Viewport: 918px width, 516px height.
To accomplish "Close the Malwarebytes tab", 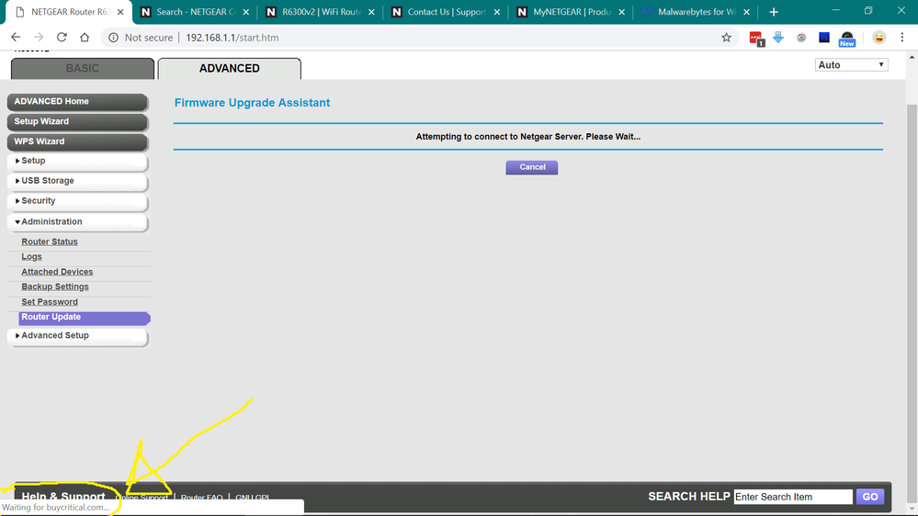I will coord(746,12).
